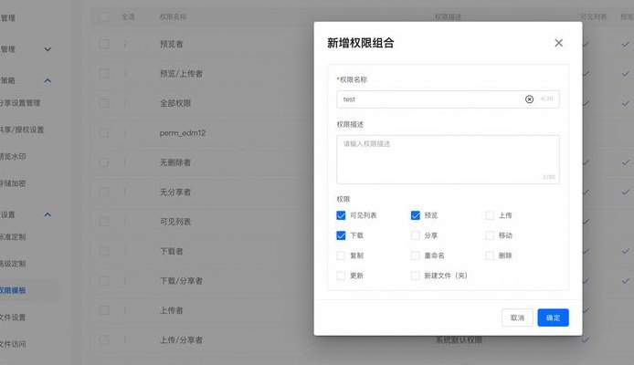The image size is (634, 365).
Task: Click the 系统默认权限 description text
Action: click(459, 340)
